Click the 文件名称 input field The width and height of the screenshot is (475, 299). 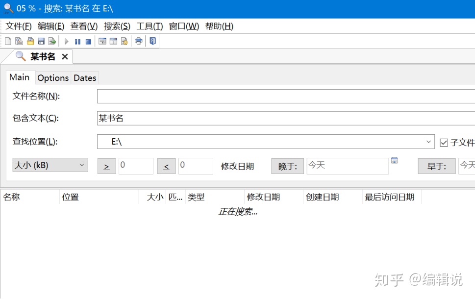[x=286, y=97]
